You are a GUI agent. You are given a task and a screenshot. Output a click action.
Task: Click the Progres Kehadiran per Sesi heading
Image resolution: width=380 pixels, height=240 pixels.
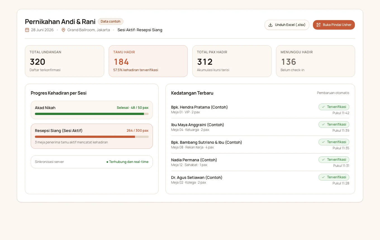59,93
